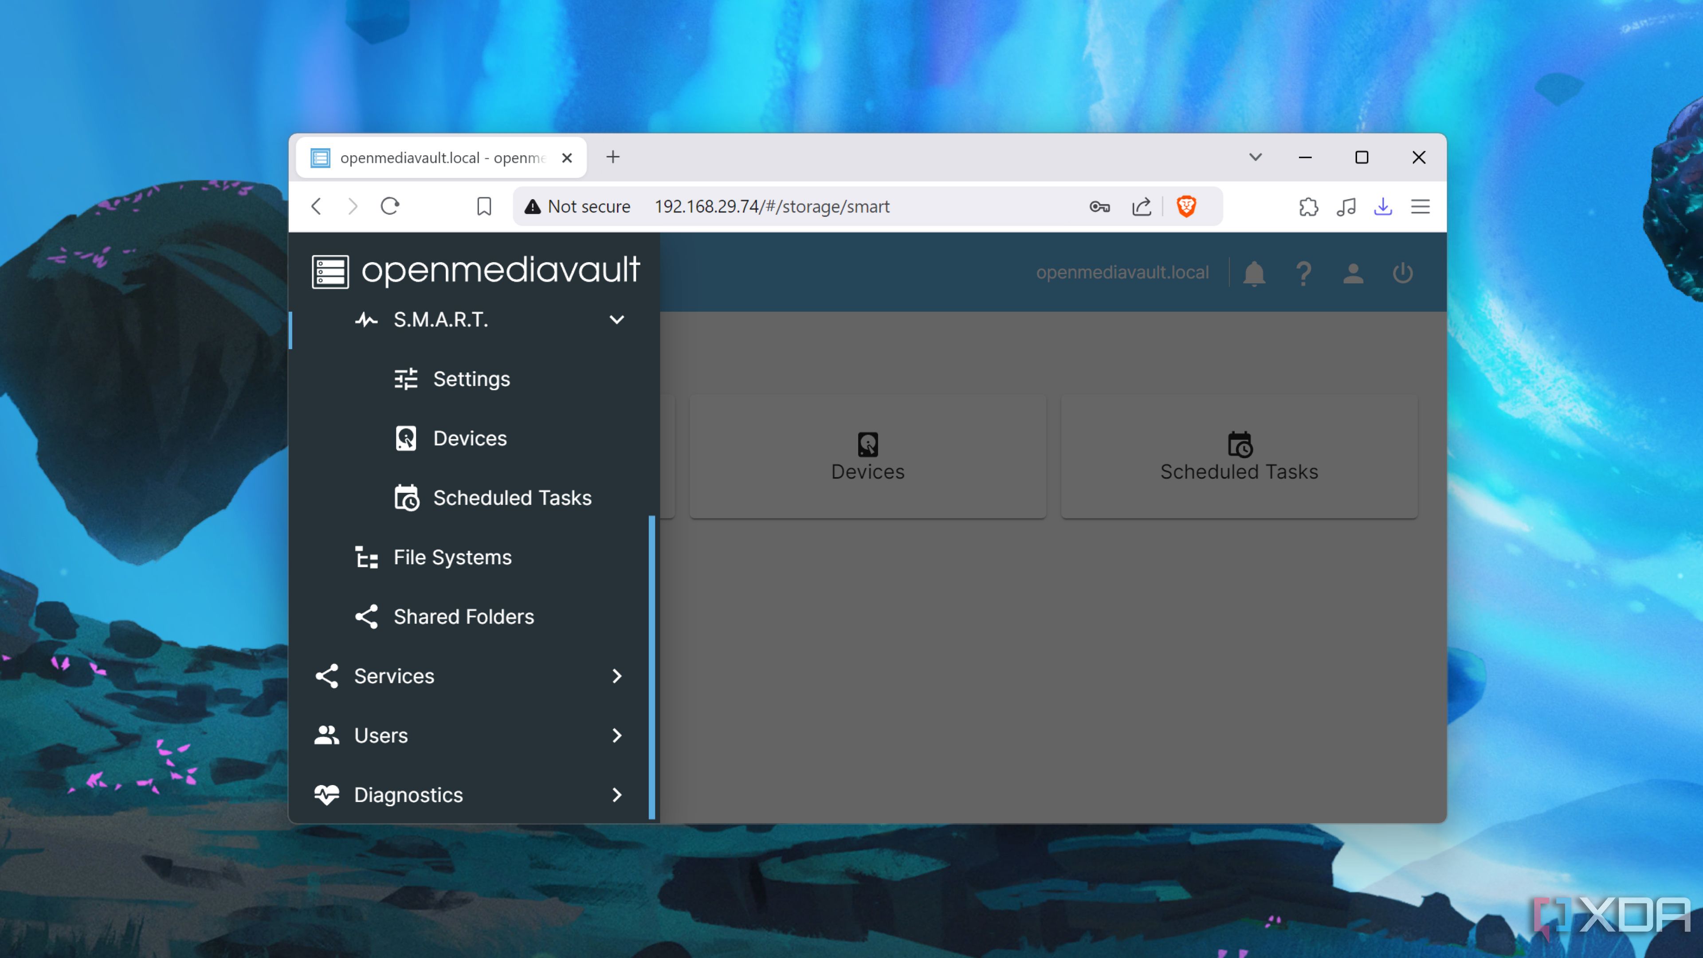Click the Diagnostics heart icon
The width and height of the screenshot is (1703, 958).
coord(326,795)
